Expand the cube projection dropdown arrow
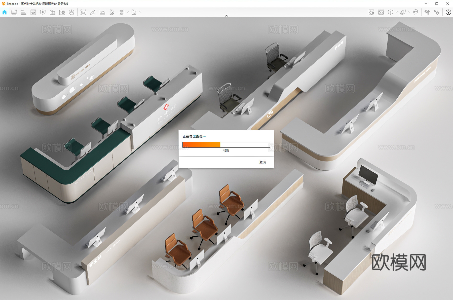 397,12
